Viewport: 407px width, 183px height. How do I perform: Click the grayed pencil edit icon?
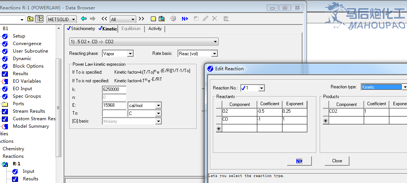[x=205, y=18]
